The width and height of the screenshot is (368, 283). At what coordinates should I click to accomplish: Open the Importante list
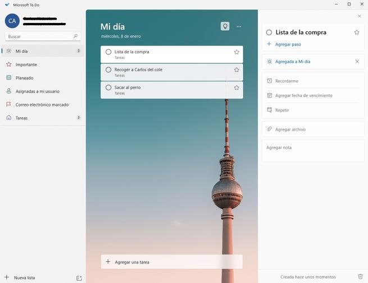pos(26,64)
